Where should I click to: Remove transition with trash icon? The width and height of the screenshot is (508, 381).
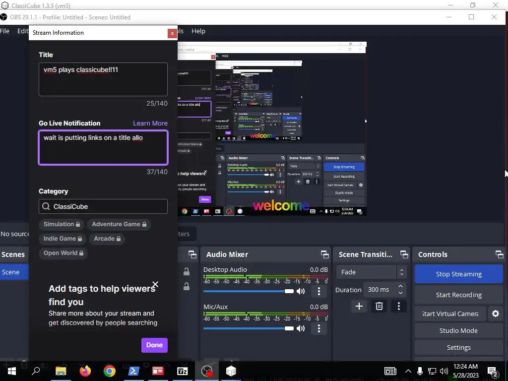[x=379, y=306]
